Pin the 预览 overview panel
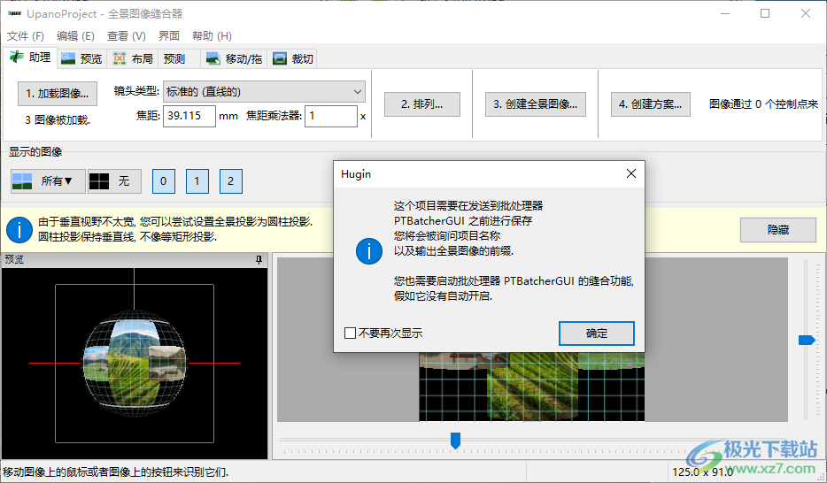 259,260
